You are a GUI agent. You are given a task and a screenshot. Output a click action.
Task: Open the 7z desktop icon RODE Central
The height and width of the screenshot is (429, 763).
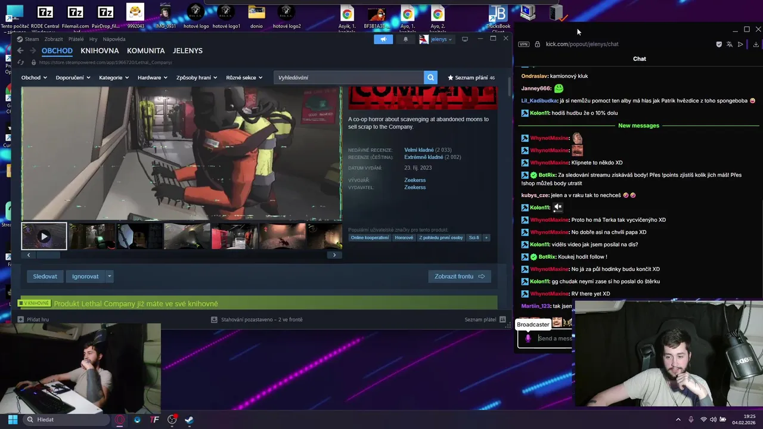point(45,17)
